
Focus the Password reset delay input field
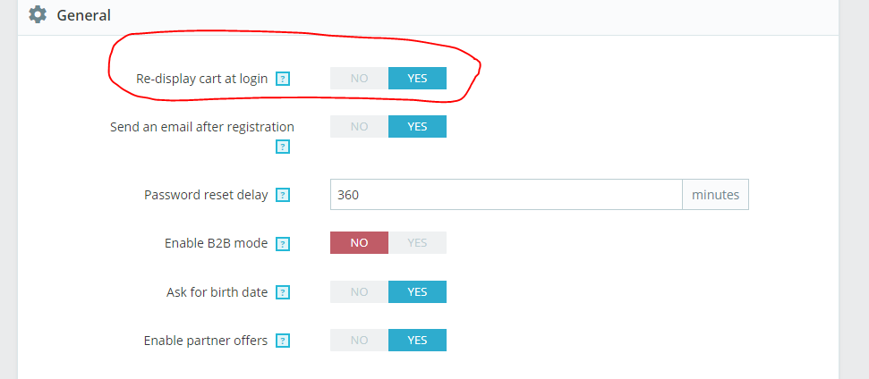click(506, 195)
